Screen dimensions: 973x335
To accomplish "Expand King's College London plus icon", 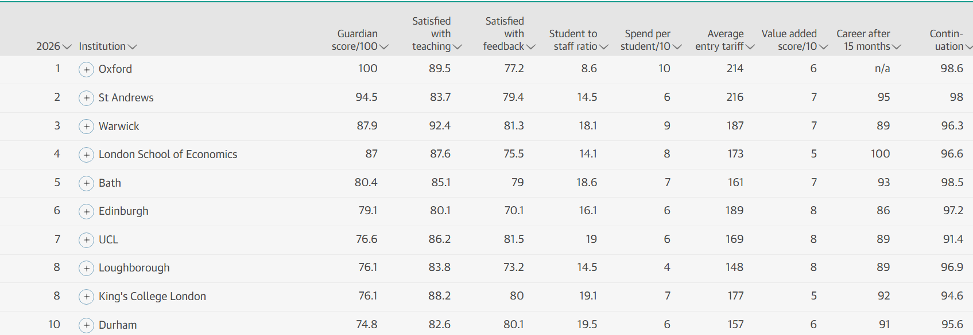I will pyautogui.click(x=86, y=297).
